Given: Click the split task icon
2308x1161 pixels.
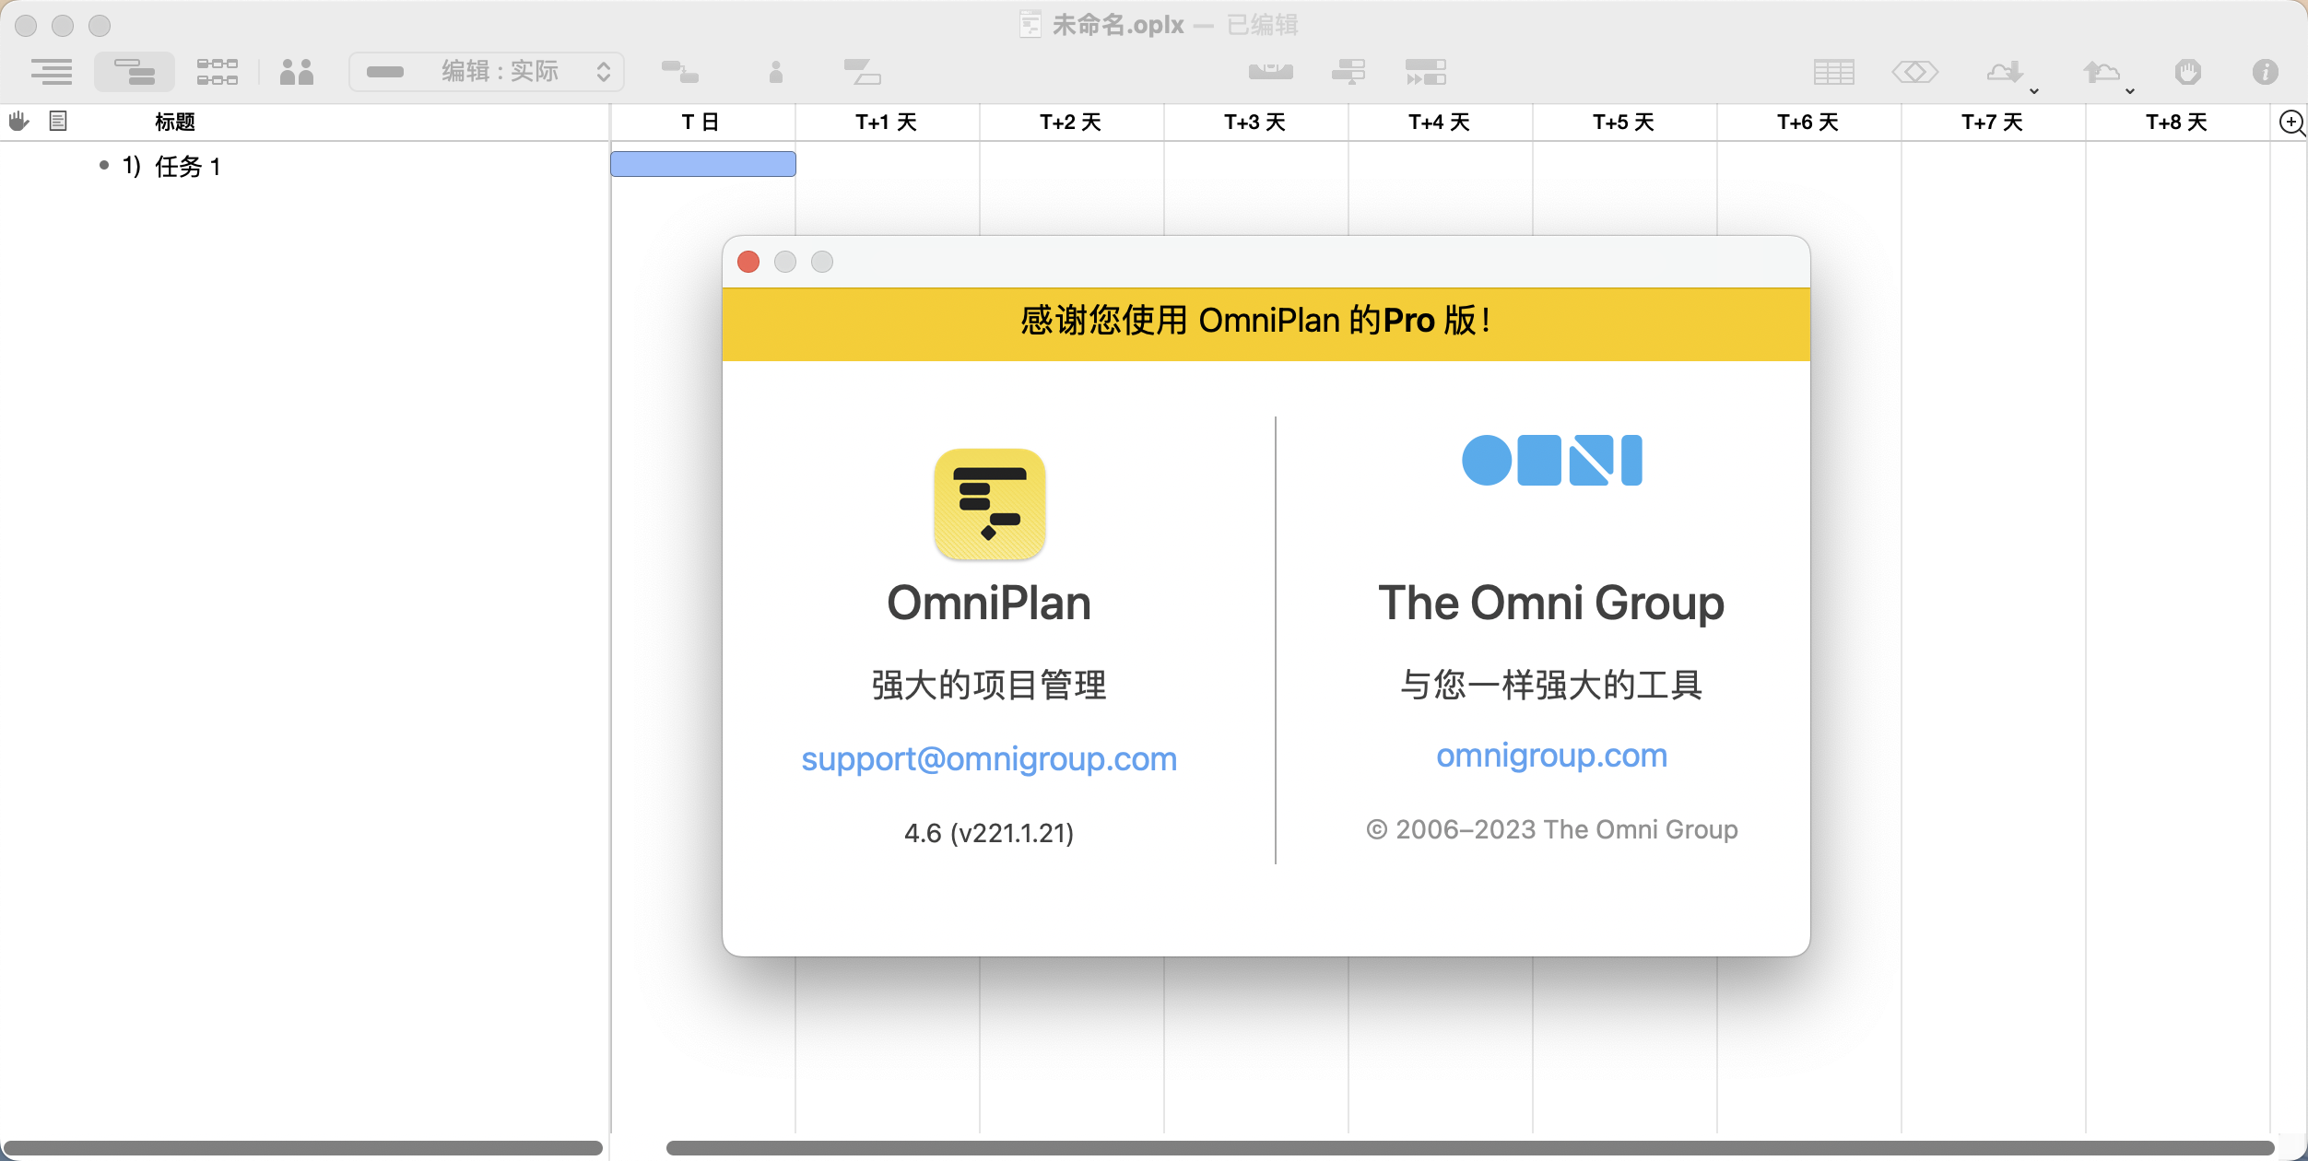Looking at the screenshot, I should (x=863, y=72).
